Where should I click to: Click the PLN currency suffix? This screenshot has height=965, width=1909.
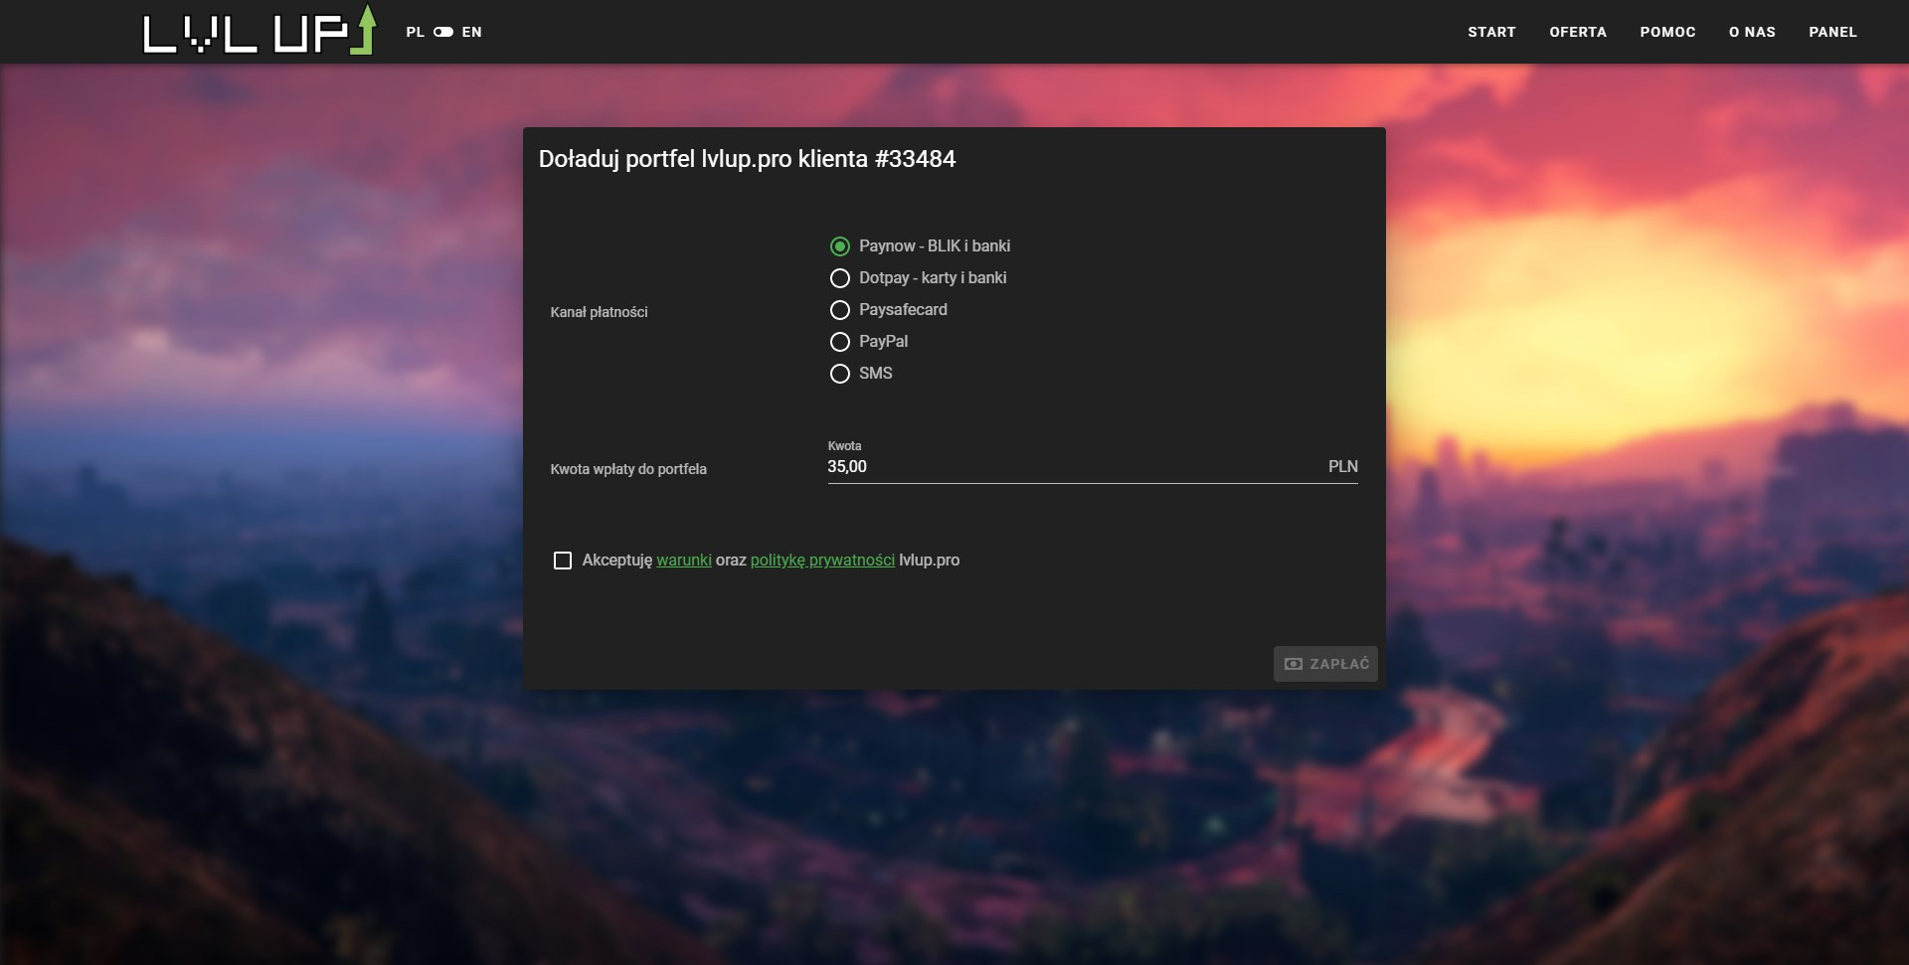1342,467
